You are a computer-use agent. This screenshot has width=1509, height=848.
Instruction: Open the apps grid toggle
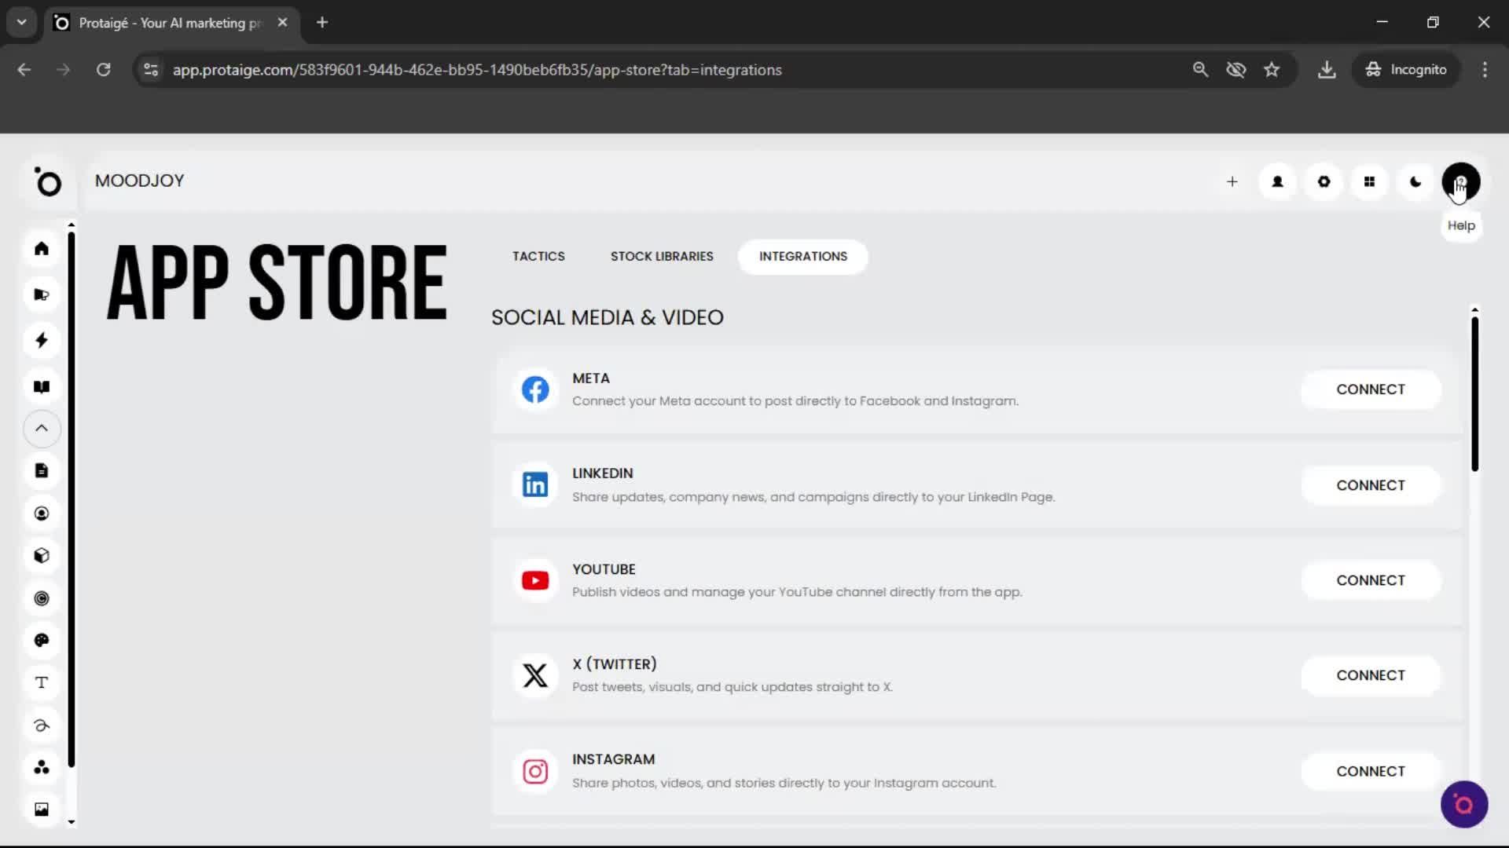click(x=1370, y=181)
